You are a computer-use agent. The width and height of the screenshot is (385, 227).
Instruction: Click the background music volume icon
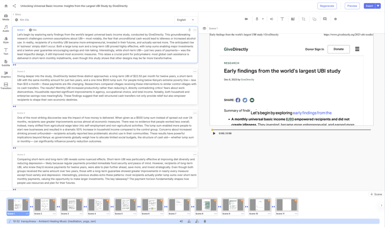pyautogui.click(x=181, y=221)
